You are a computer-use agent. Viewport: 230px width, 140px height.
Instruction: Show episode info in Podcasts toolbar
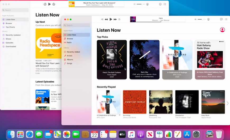point(160,4)
